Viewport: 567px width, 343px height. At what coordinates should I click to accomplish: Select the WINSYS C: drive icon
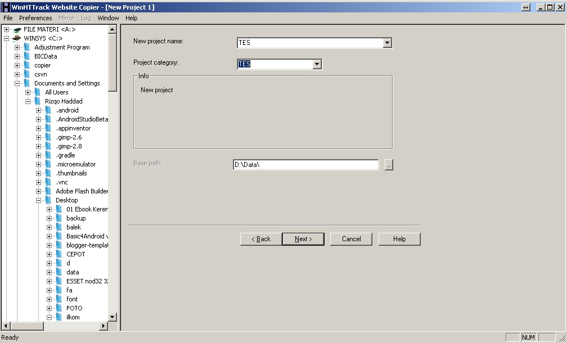17,38
